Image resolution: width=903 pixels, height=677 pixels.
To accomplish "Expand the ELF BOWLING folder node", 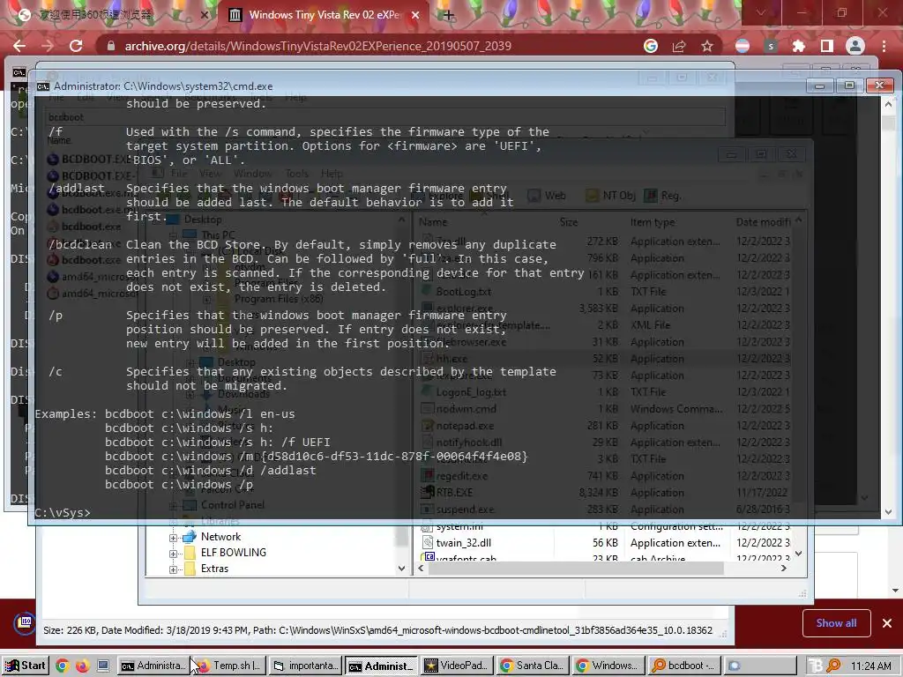I will pyautogui.click(x=173, y=554).
